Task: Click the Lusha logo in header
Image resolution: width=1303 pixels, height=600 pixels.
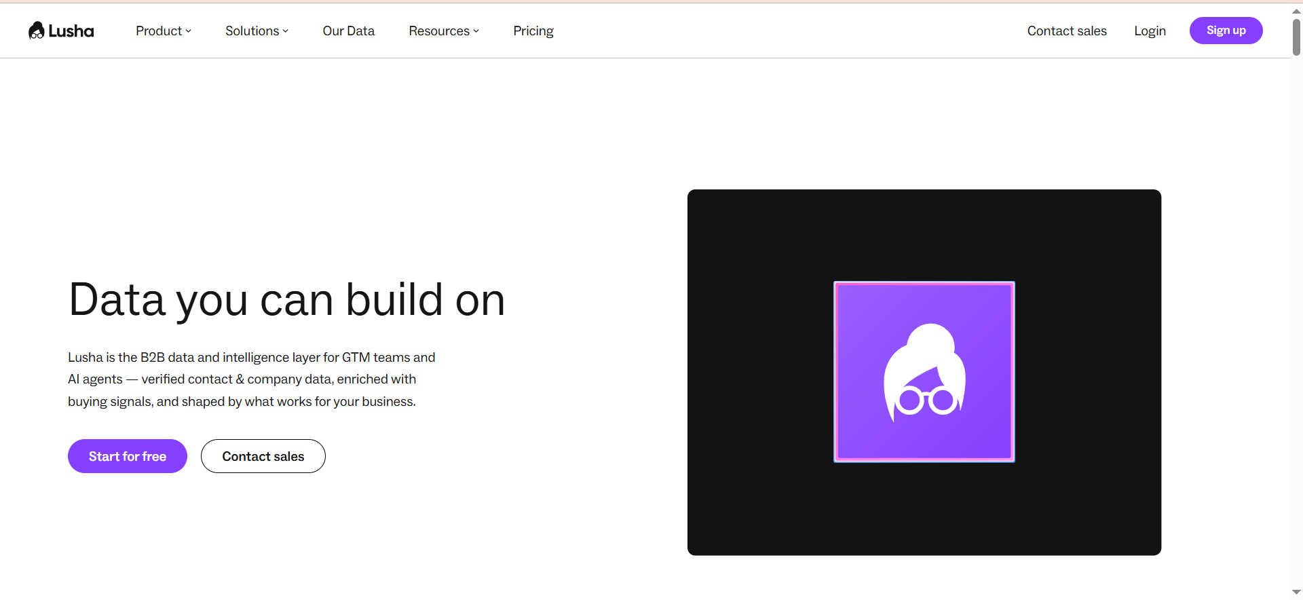Action: [61, 31]
